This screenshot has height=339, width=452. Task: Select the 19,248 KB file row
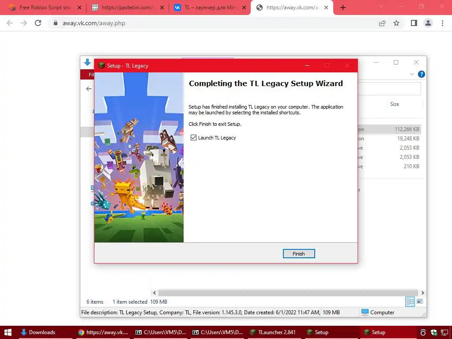[x=389, y=138]
